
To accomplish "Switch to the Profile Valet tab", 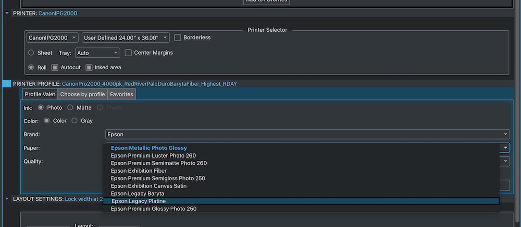I will click(40, 94).
